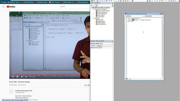The height and width of the screenshot is (101, 180).
Task: Switch to Procedure View at code window bottom
Action: (126, 79)
